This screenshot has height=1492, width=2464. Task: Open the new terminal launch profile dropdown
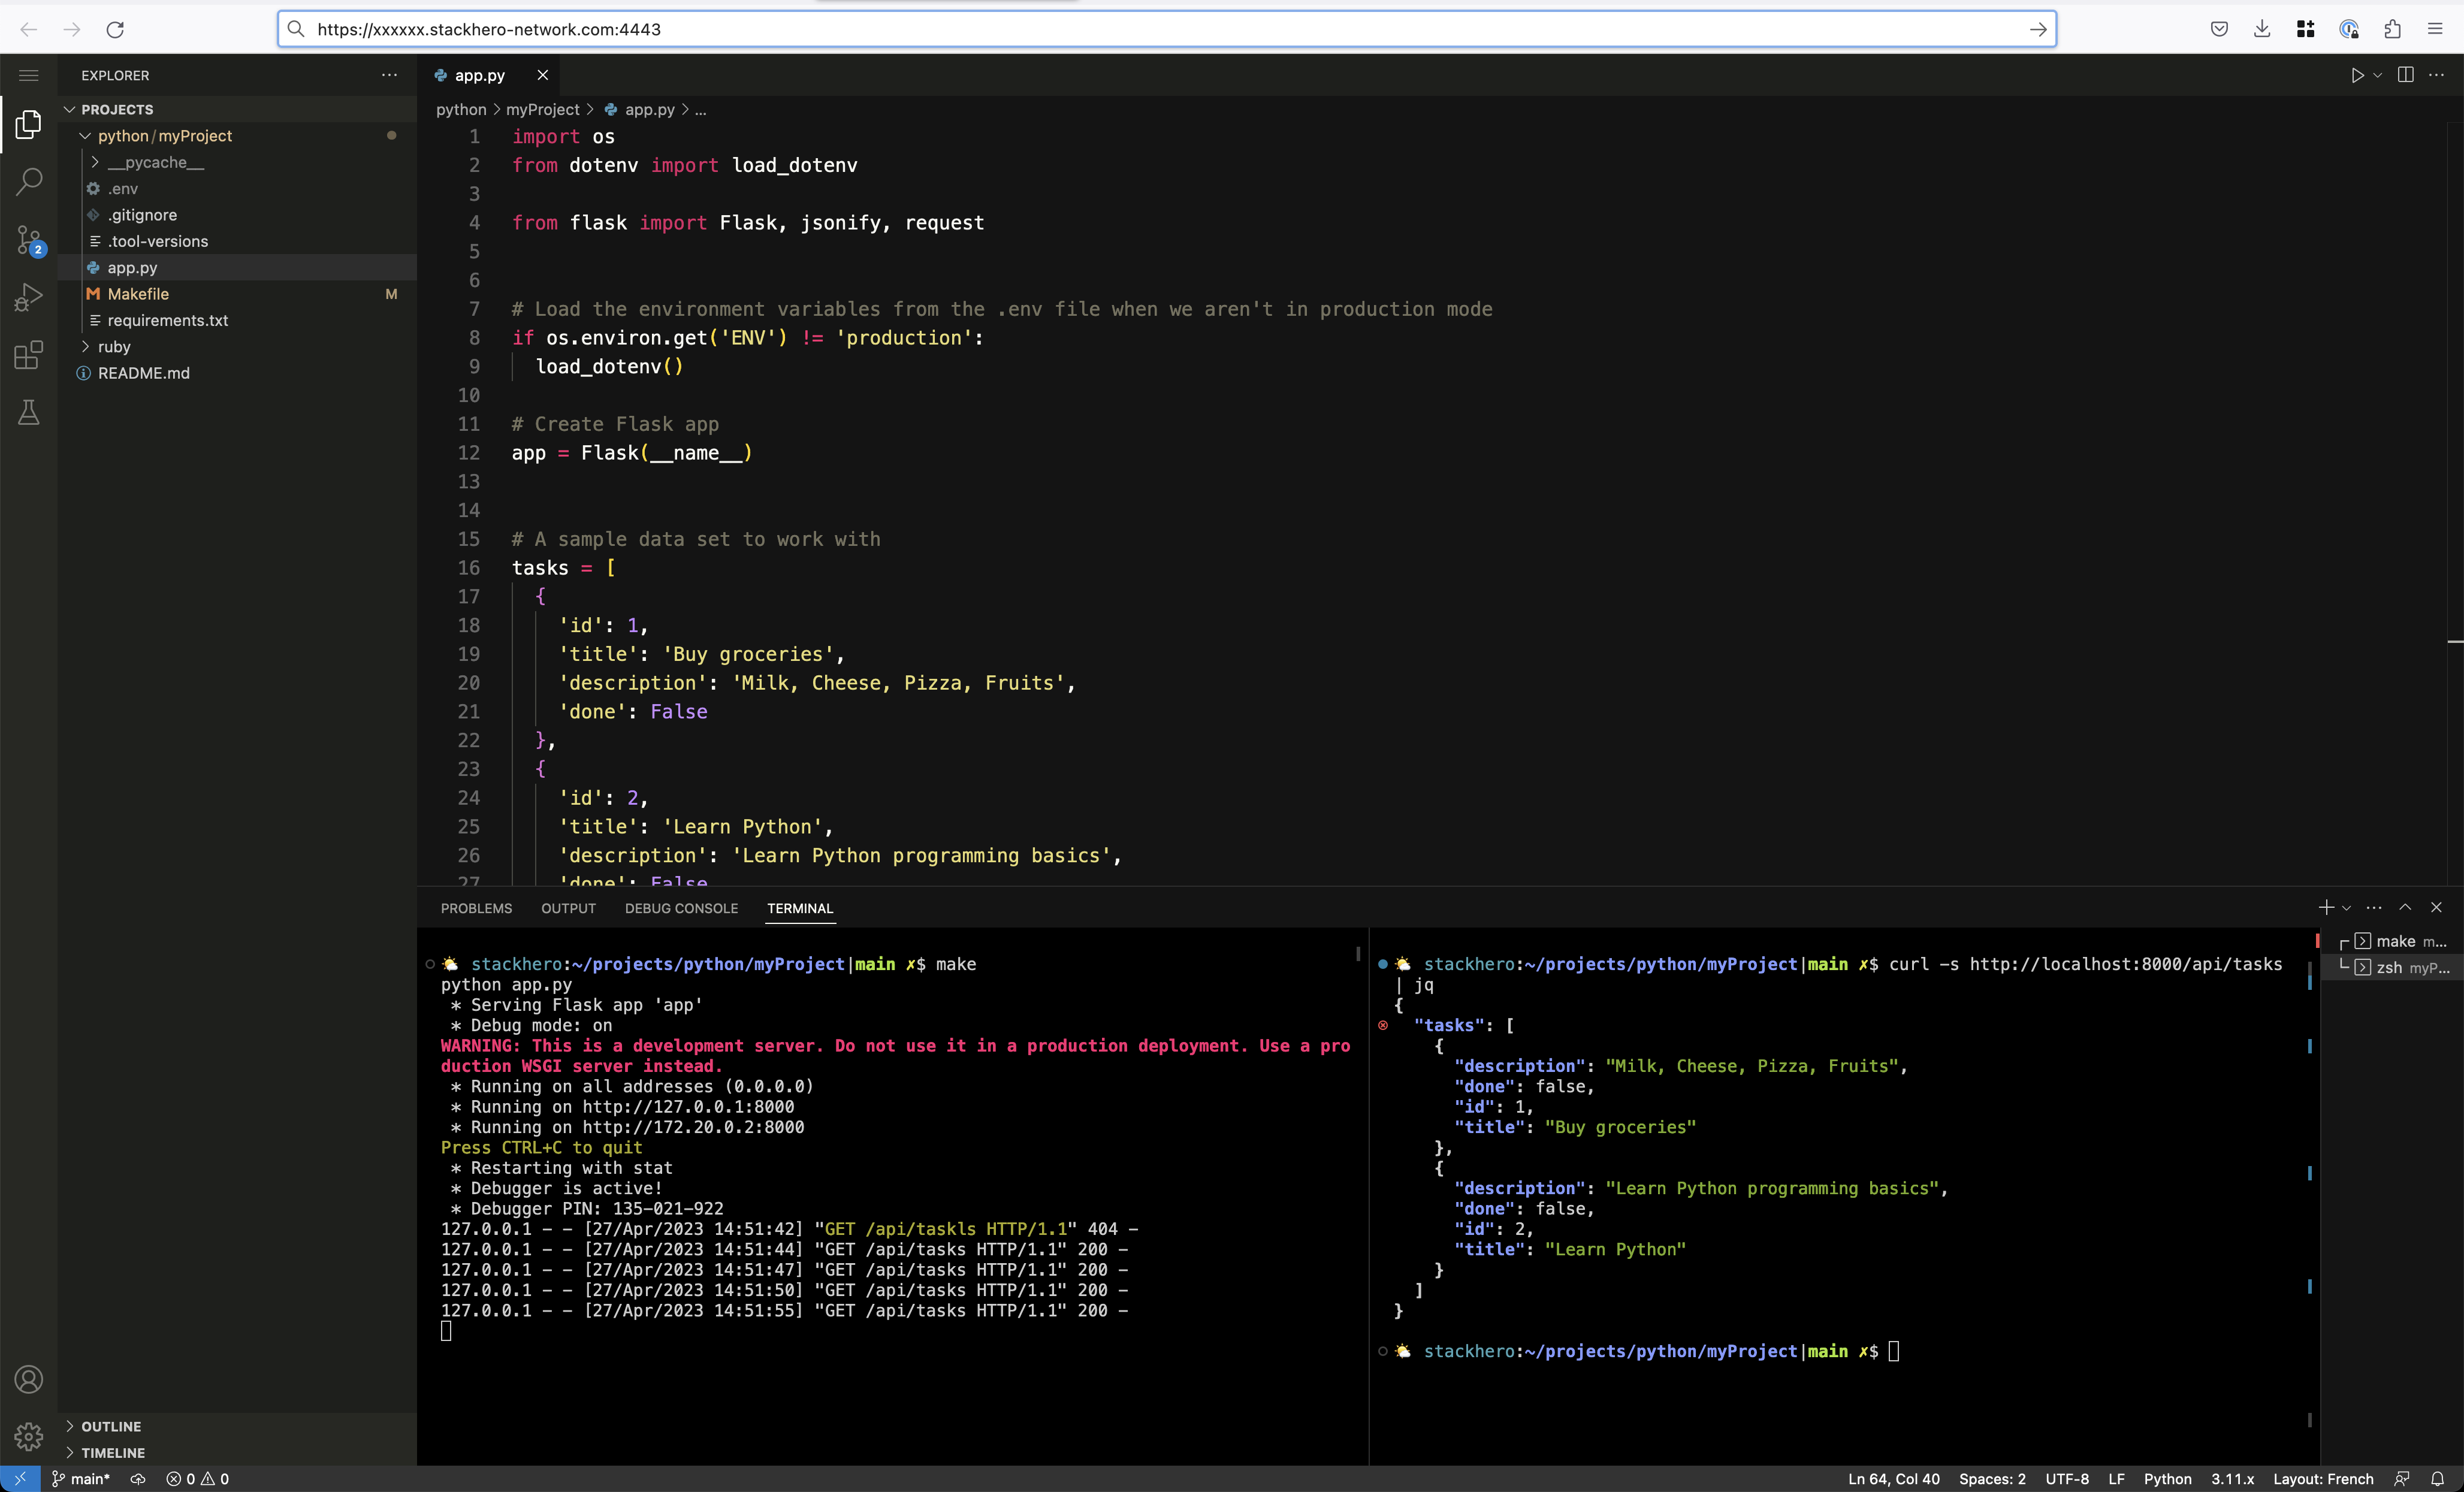[2346, 908]
